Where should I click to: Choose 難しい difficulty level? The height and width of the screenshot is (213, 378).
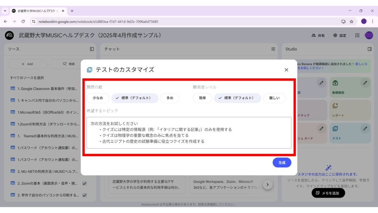pyautogui.click(x=274, y=98)
